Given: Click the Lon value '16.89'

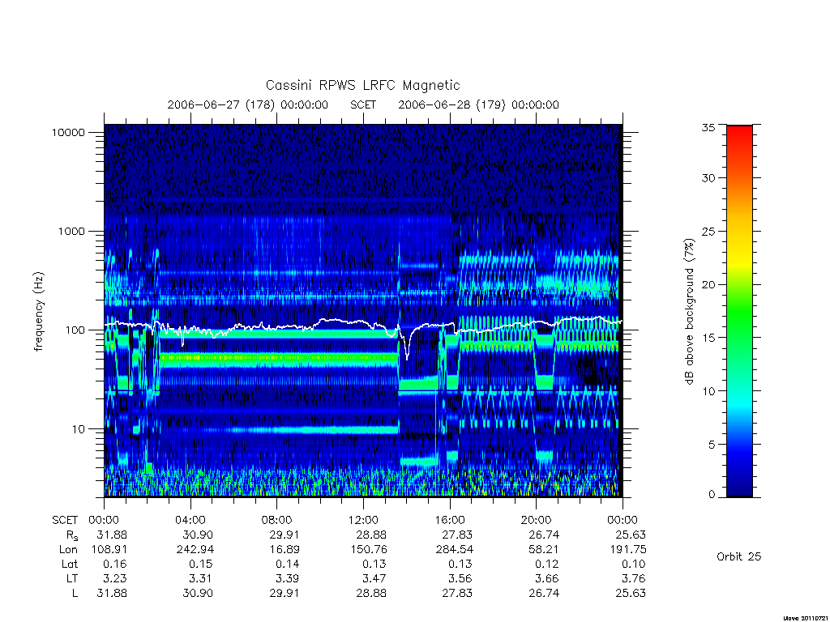Looking at the screenshot, I should [285, 550].
